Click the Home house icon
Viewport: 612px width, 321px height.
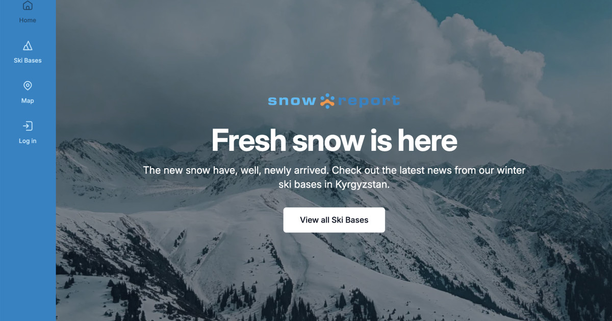(x=28, y=6)
